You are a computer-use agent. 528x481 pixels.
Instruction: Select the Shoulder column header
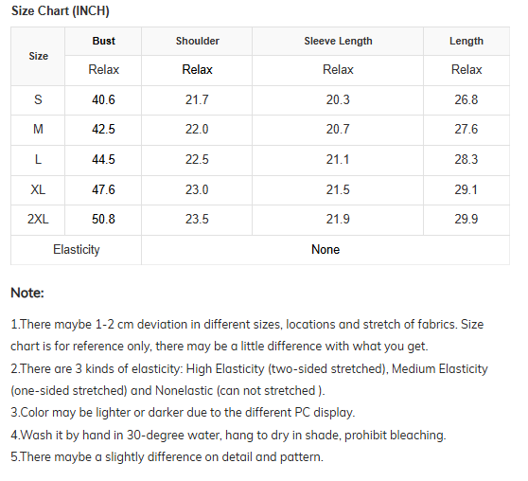(198, 41)
